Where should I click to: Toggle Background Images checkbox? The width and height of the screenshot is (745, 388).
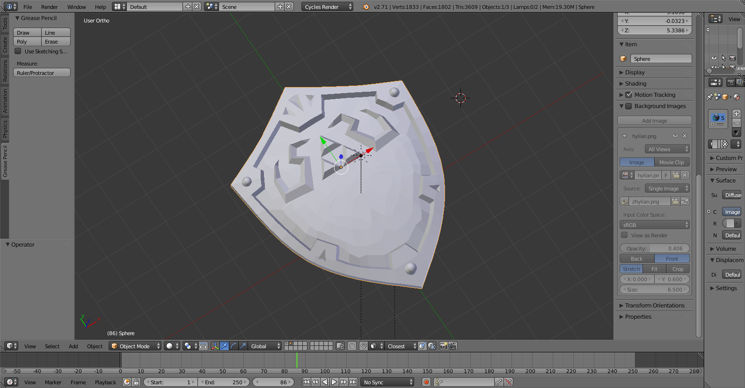pyautogui.click(x=628, y=106)
